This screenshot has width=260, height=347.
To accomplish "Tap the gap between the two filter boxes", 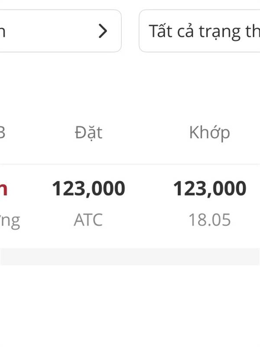I will click(130, 31).
